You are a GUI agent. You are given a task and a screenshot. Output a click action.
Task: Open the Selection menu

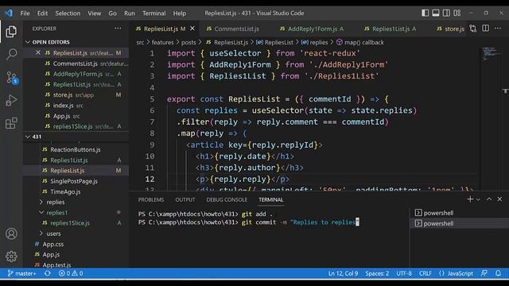[68, 14]
